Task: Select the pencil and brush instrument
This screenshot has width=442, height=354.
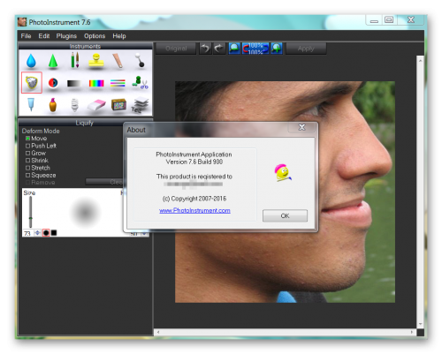Action: coord(75,60)
